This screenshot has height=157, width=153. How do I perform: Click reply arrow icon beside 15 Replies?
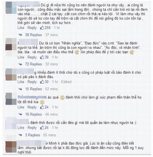click(x=20, y=89)
